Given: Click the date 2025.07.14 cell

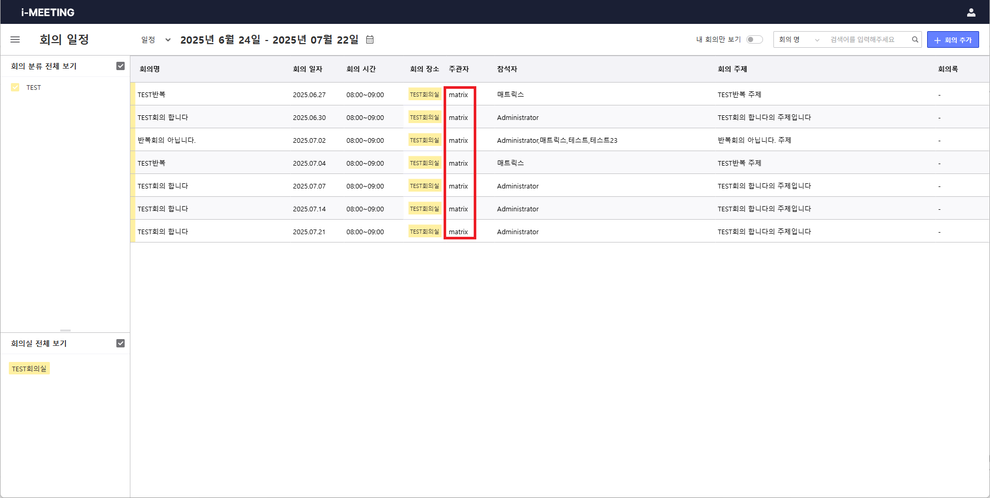Looking at the screenshot, I should click(309, 209).
